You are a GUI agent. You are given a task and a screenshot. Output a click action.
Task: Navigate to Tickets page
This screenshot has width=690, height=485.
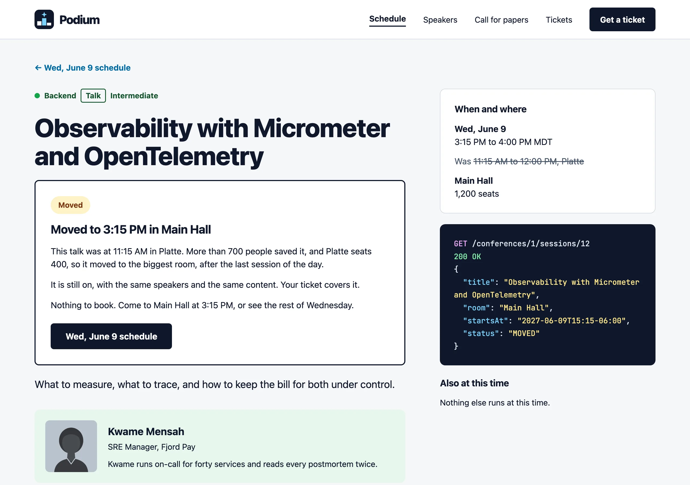point(559,20)
